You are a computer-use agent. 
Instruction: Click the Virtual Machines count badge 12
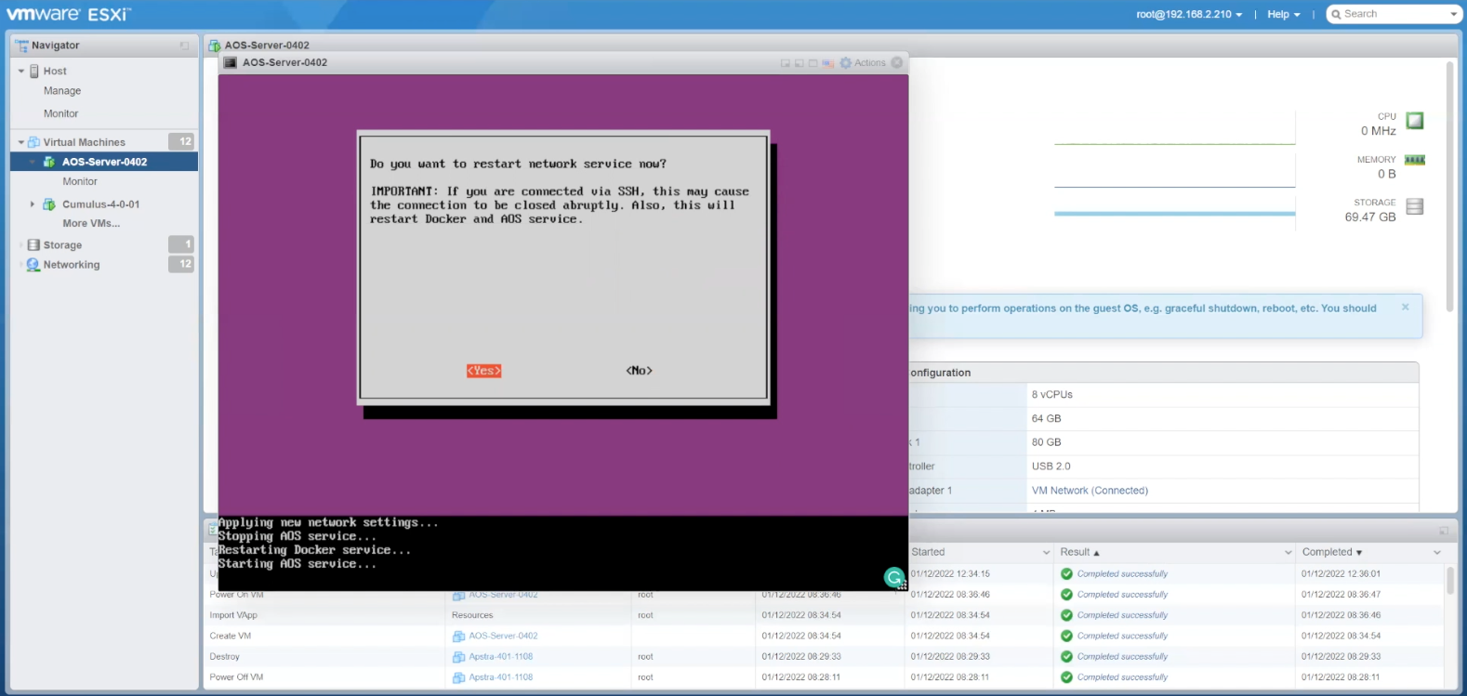181,141
